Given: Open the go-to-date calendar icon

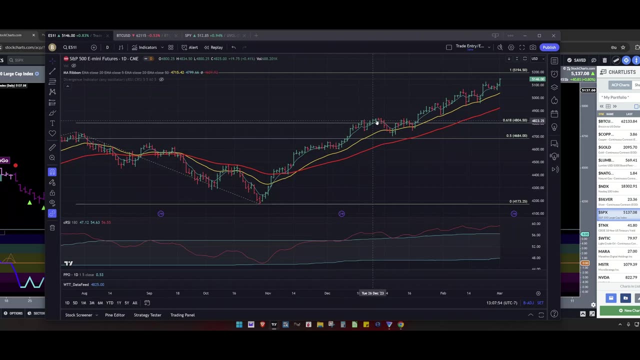Looking at the screenshot, I should (147, 303).
